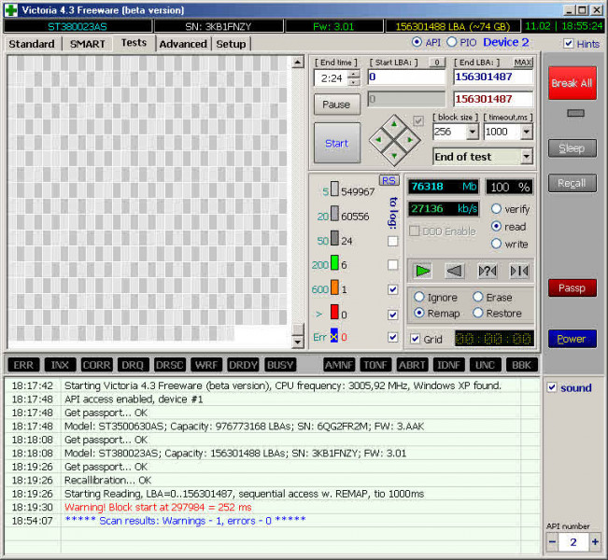Increase the API number with plus

pos(595,541)
